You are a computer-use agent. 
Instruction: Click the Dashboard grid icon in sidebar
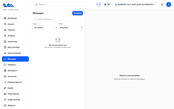click(x=5, y=18)
